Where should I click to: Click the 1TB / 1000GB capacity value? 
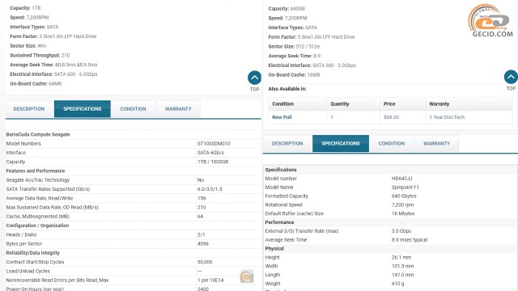click(213, 162)
